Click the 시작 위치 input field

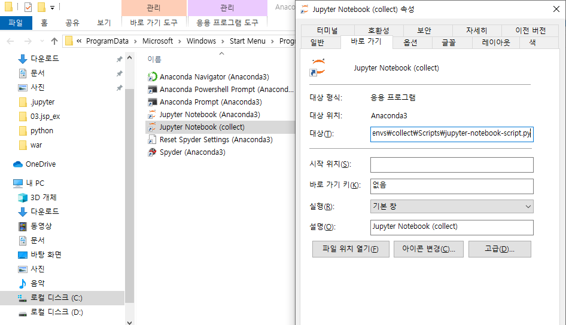(x=452, y=165)
